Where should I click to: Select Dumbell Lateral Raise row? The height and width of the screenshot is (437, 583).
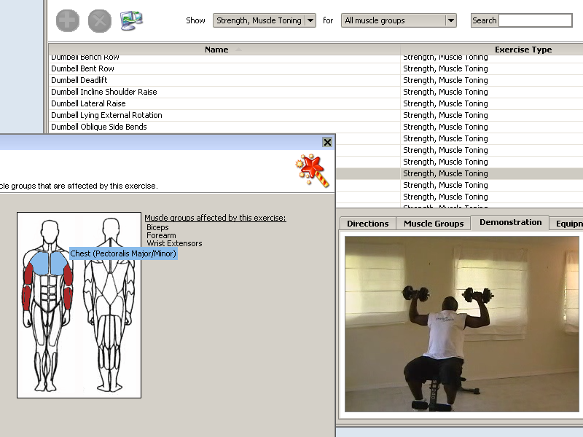pos(88,103)
